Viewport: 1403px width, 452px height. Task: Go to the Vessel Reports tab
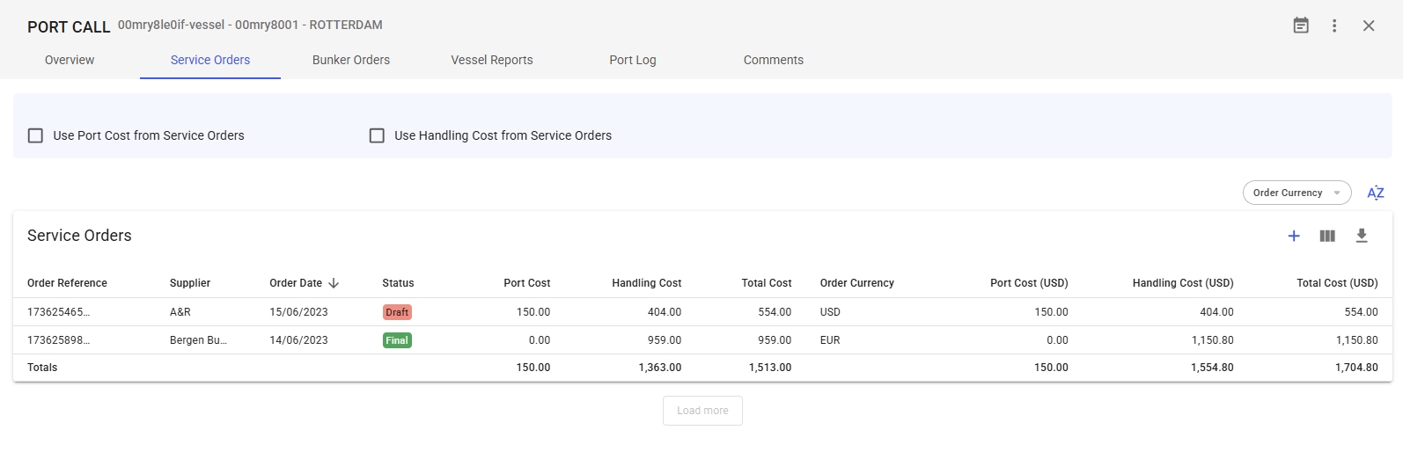(x=492, y=60)
